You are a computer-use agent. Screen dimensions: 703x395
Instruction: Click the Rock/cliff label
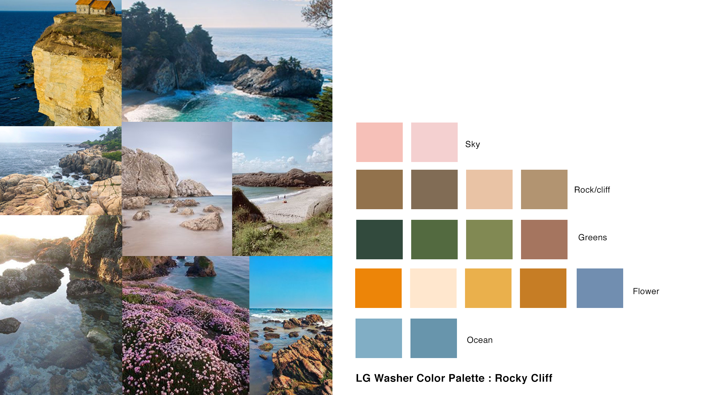click(592, 190)
